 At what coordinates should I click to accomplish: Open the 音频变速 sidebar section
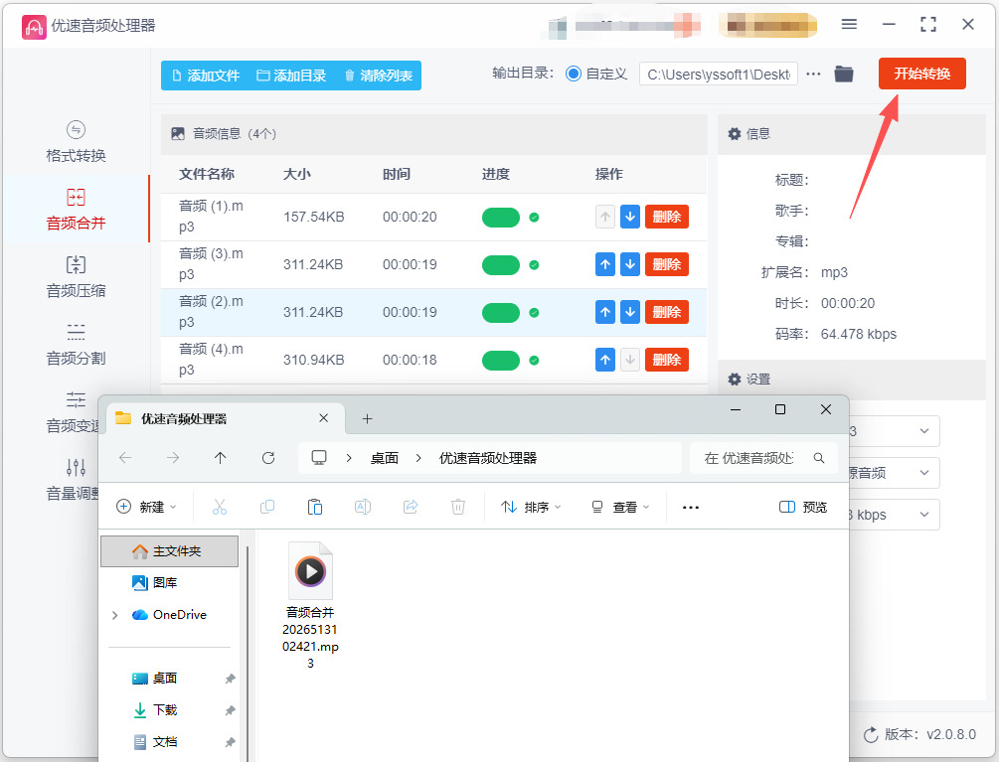pos(72,412)
